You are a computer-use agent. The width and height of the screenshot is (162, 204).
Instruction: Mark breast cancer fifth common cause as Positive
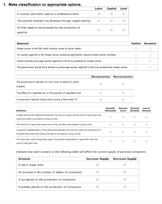point(136,49)
